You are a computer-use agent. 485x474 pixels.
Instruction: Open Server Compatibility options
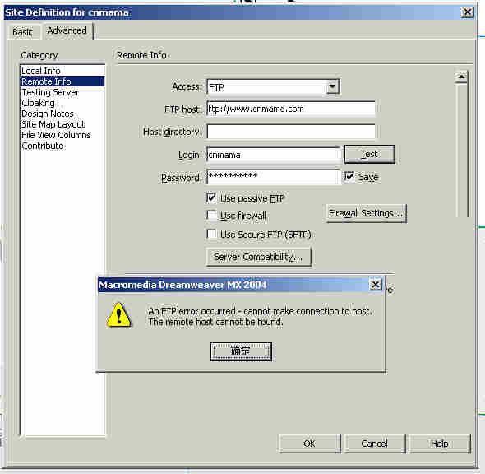coord(258,257)
